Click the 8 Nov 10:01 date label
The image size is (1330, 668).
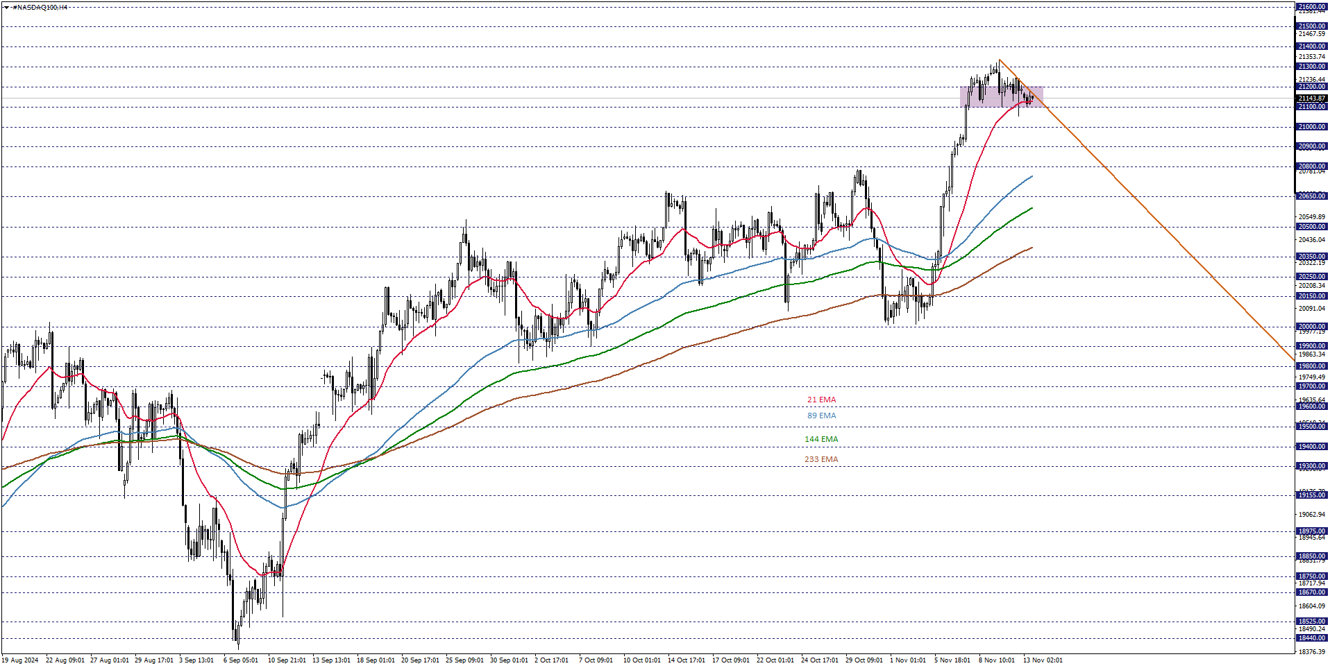click(x=997, y=660)
